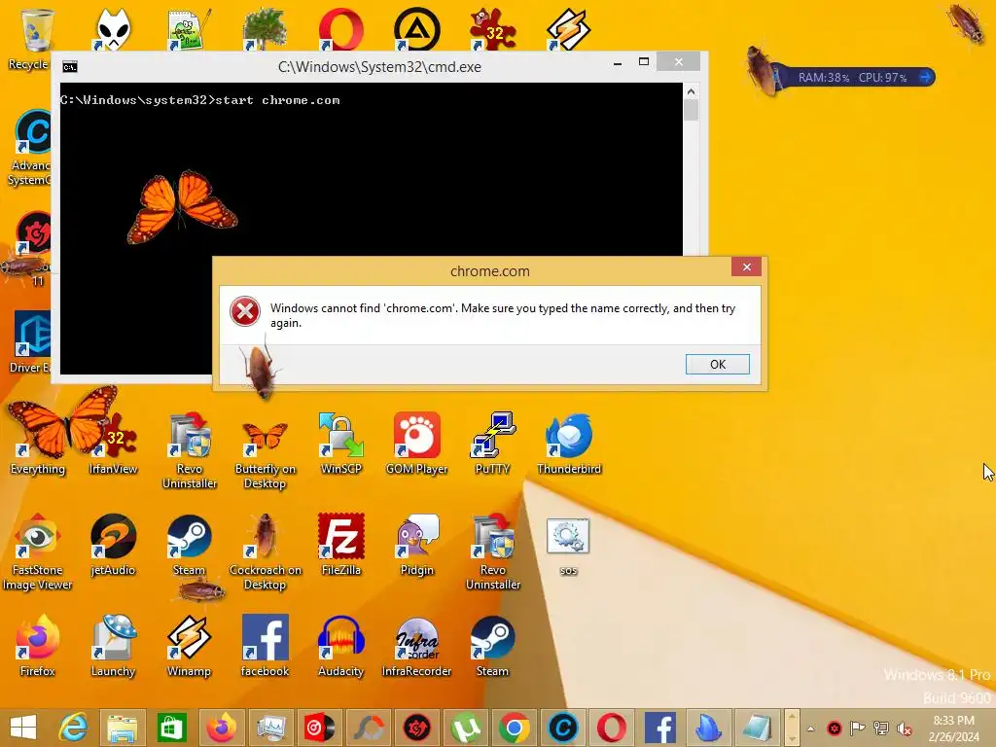Open the Pidgin messenger shortcut

pos(416,545)
